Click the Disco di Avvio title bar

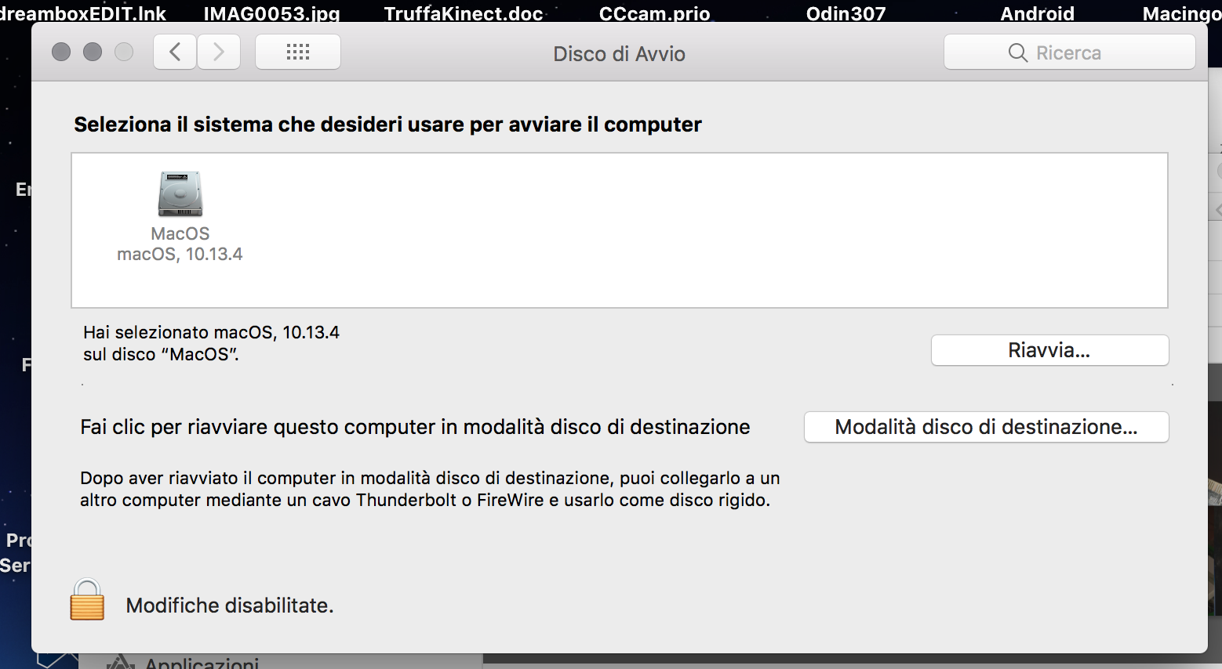point(619,53)
